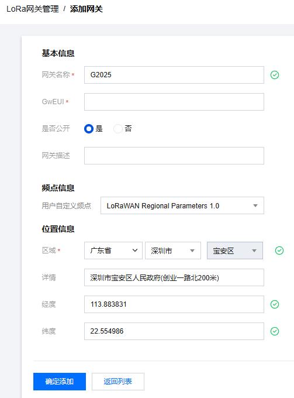
Task: Click the 区域 field label
Action: [49, 251]
